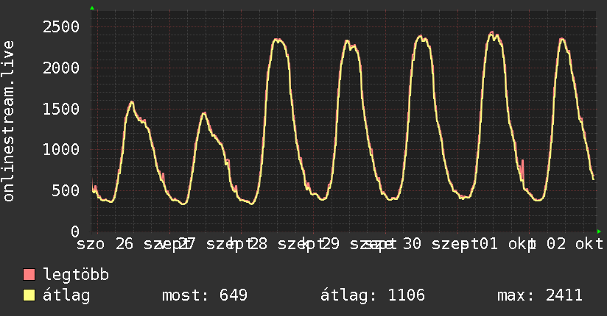Click the 02 okt date label

[575, 244]
